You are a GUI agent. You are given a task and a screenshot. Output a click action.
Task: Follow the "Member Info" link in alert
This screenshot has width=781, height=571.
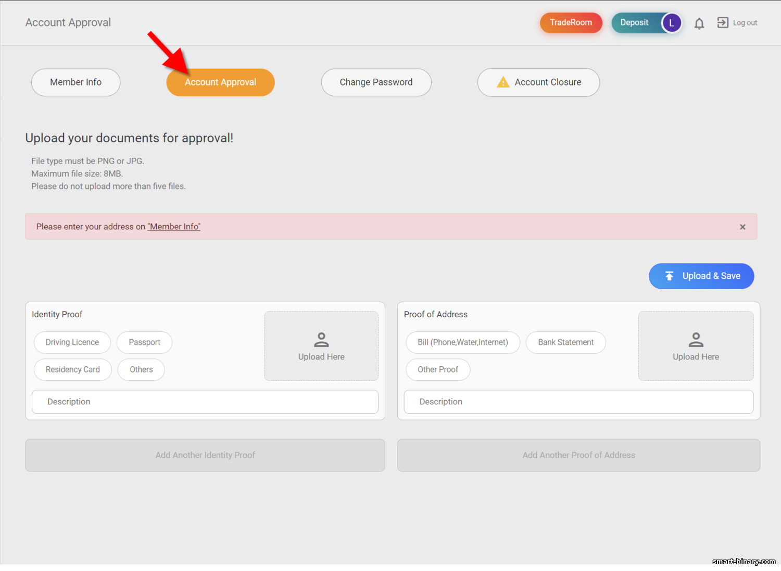[x=174, y=227]
